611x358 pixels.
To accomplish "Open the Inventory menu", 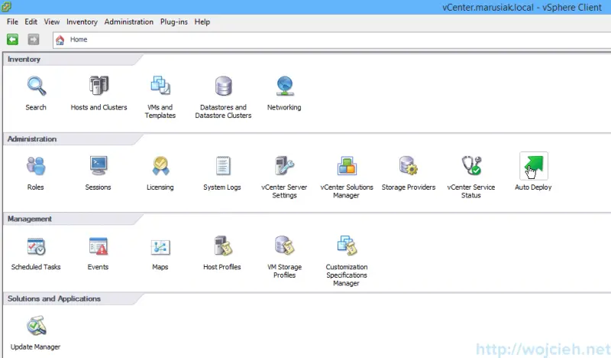I will (x=82, y=22).
